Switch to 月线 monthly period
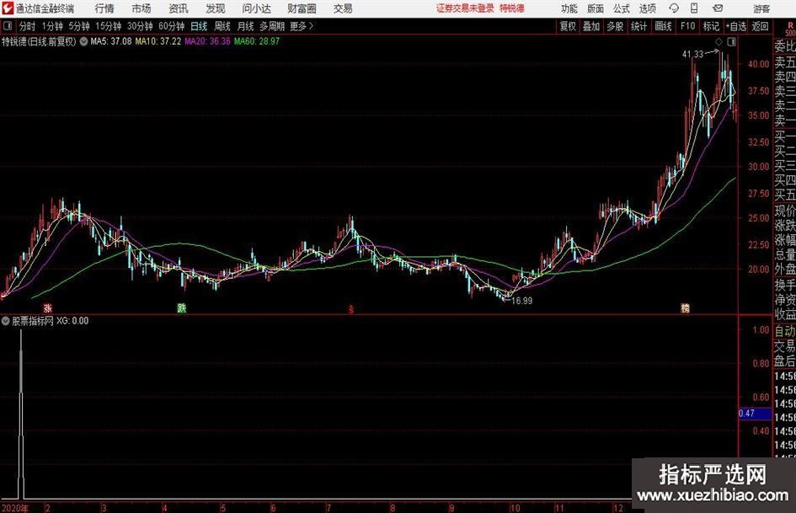The image size is (796, 513). (x=245, y=26)
